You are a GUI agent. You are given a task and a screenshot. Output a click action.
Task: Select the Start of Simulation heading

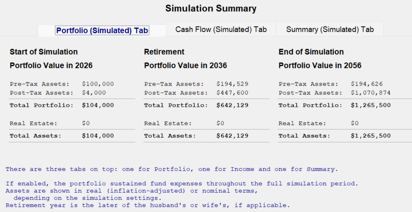tap(43, 52)
